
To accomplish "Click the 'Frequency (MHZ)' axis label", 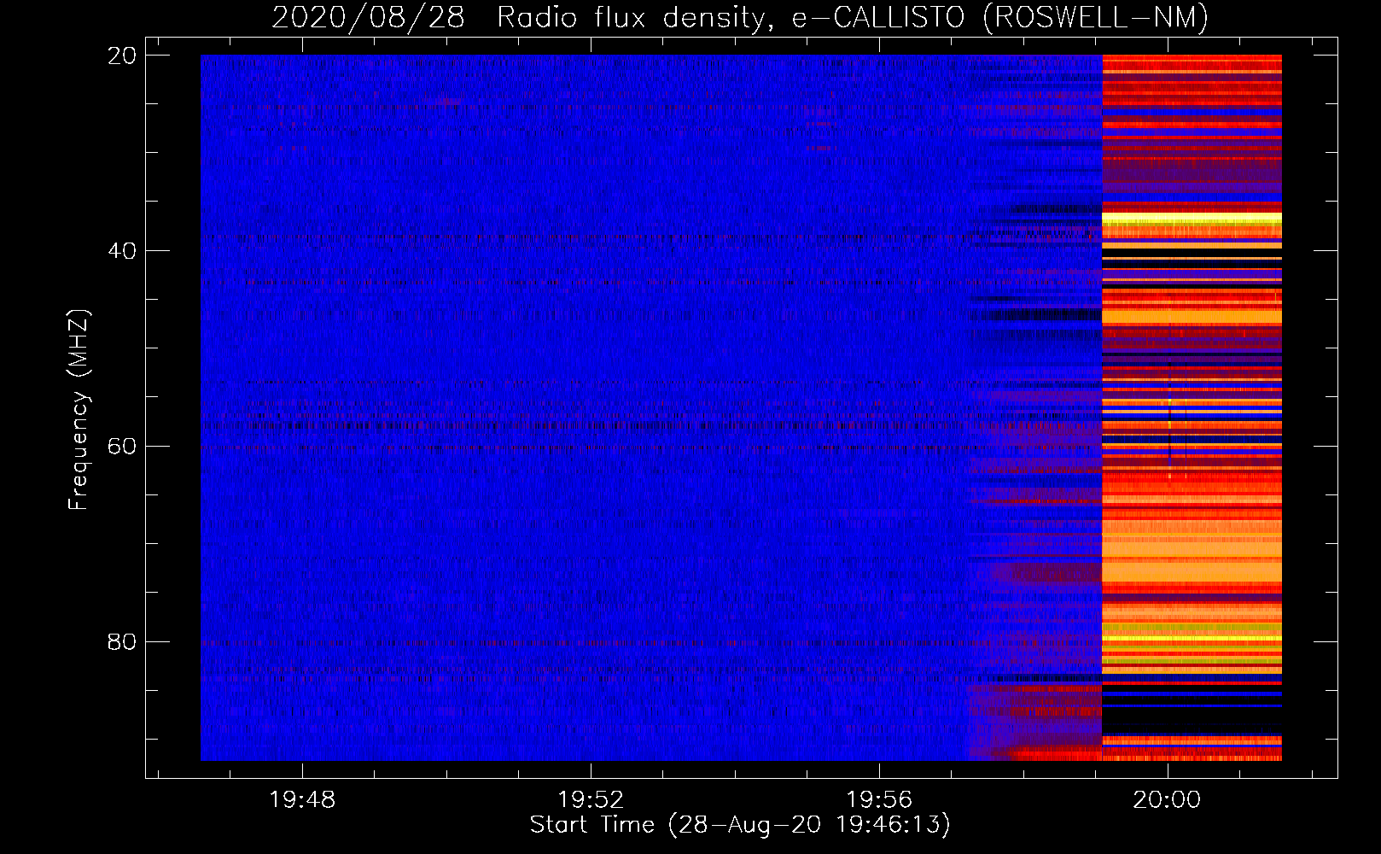I will [x=79, y=410].
